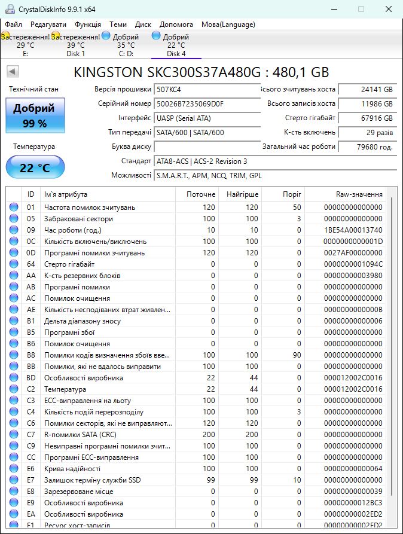Click the standard field ATA8-ACS | ACS-2 Revision 3

275,161
